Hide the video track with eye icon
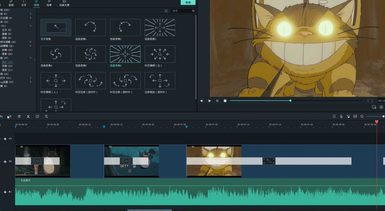This screenshot has height=211, width=385. pyautogui.click(x=10, y=162)
